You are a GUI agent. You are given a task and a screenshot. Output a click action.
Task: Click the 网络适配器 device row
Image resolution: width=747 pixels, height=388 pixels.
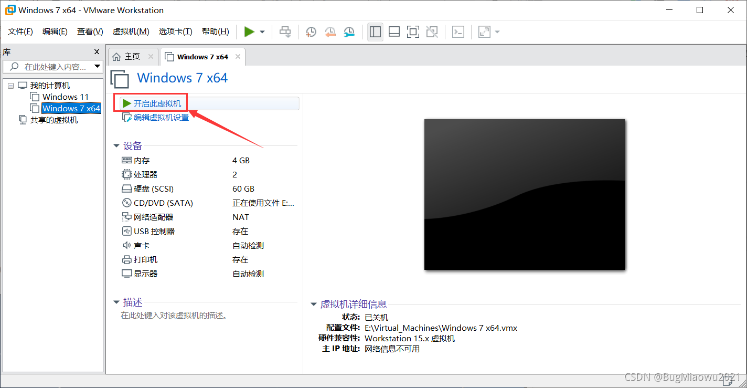[x=209, y=217]
